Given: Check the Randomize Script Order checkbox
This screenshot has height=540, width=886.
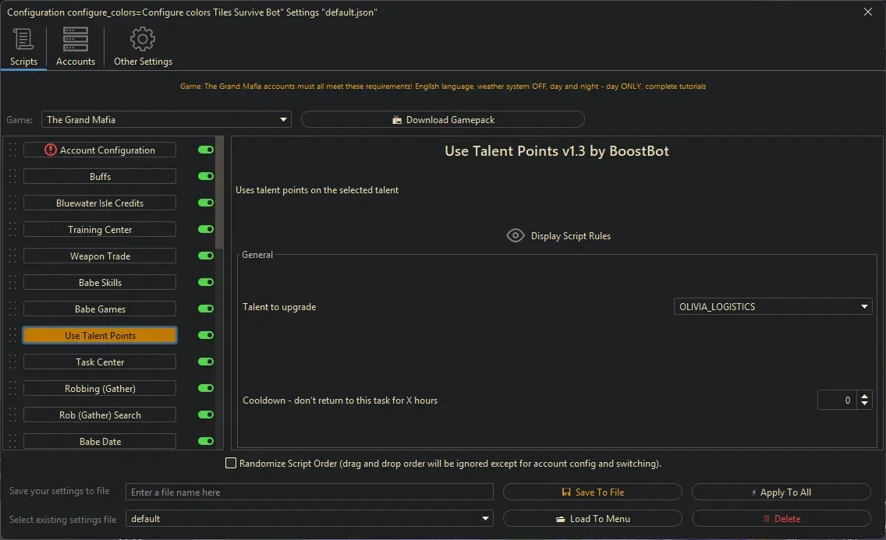Looking at the screenshot, I should click(231, 464).
